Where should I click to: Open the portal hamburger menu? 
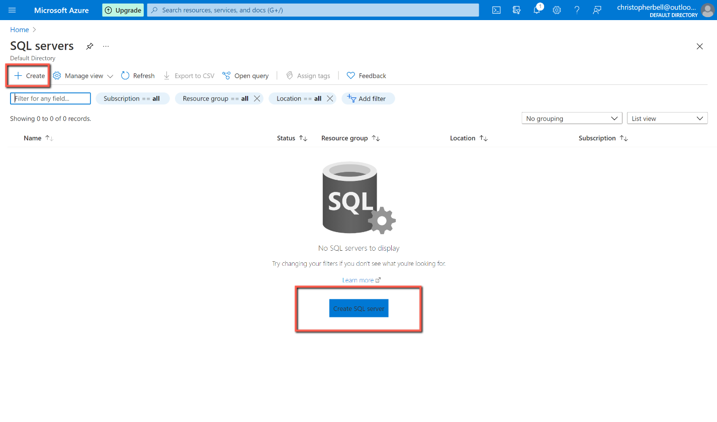12,10
